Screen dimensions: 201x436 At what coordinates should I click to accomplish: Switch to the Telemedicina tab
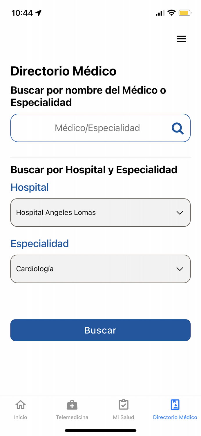[72, 409]
